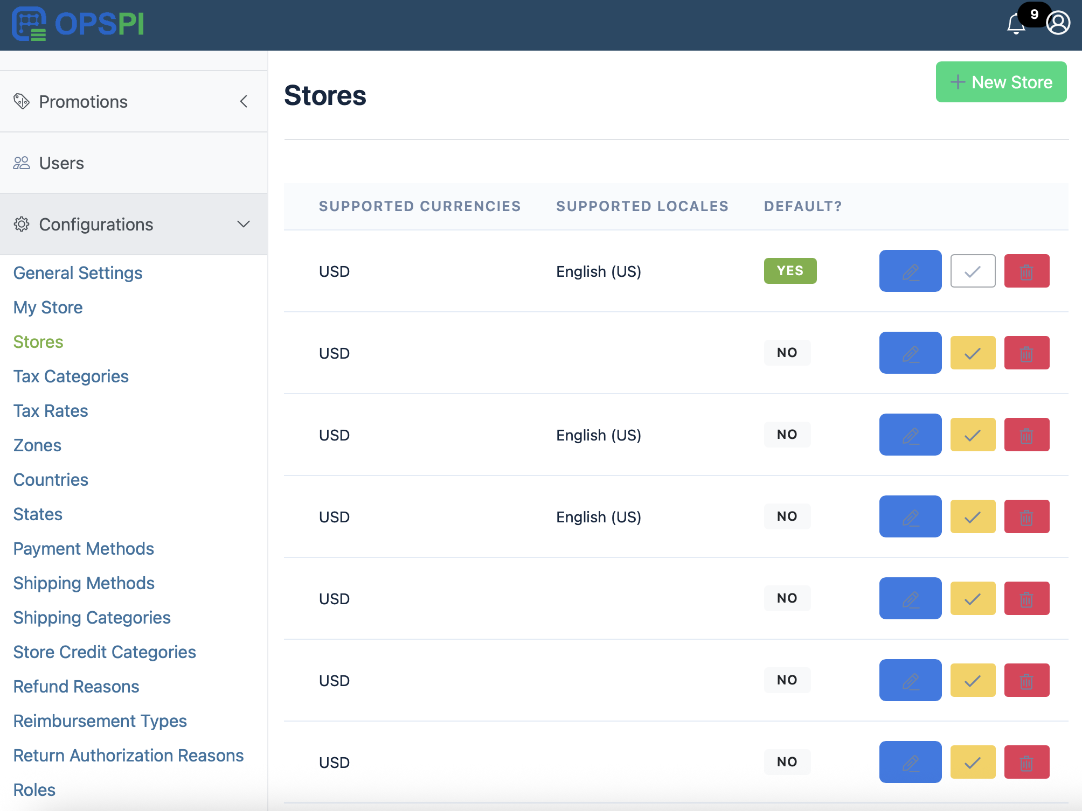The image size is (1082, 811).
Task: Delete the third store row
Action: (1026, 435)
